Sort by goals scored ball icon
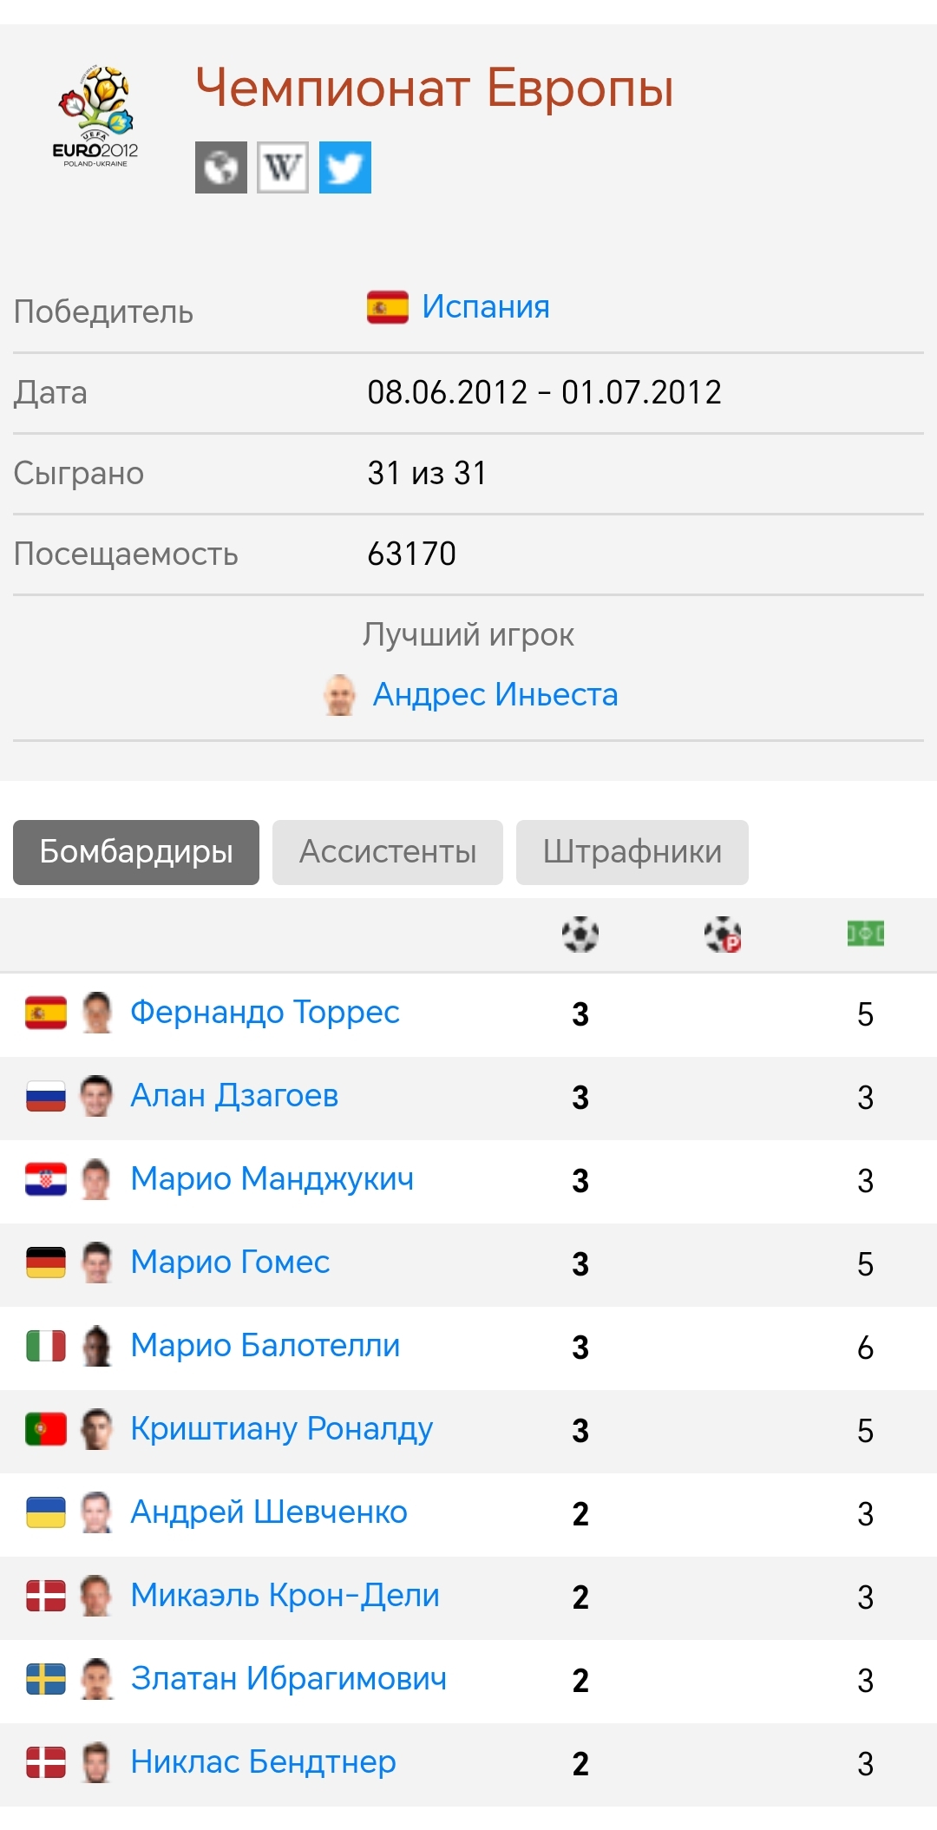937x1830 pixels. pos(580,935)
